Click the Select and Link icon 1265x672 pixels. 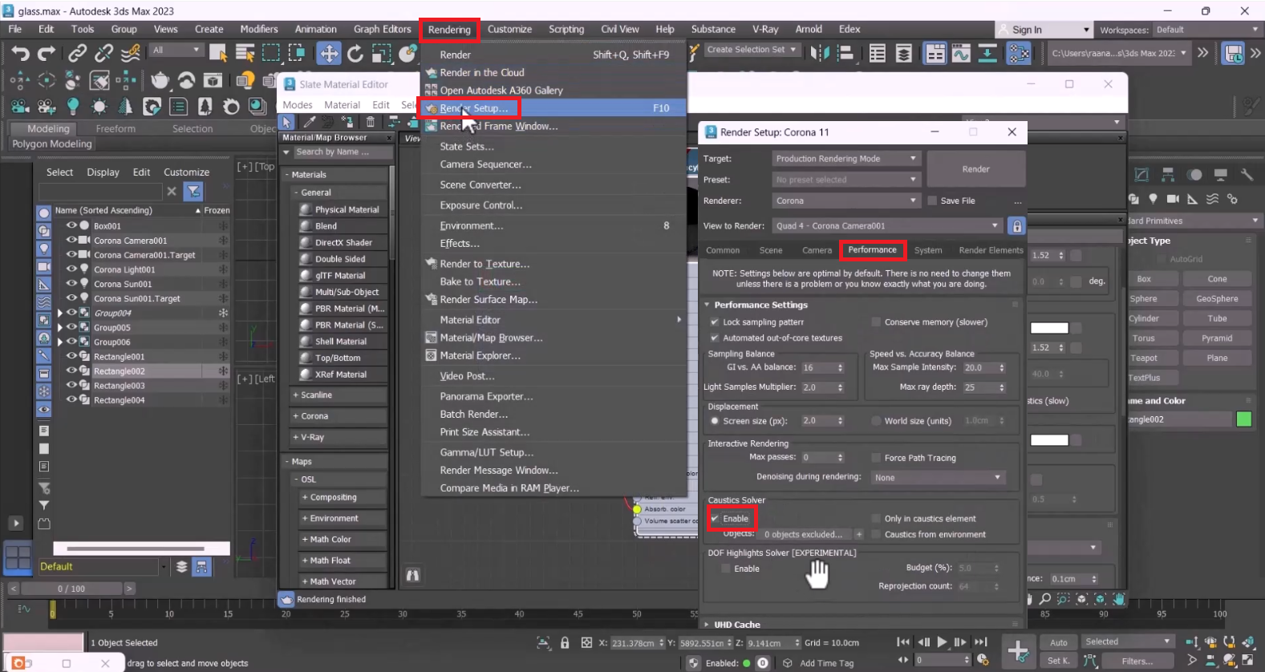77,54
